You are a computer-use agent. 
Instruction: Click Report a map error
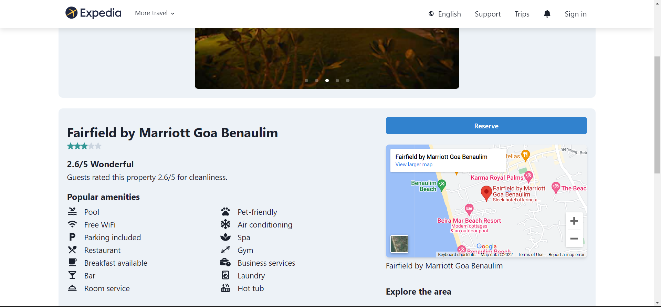click(566, 255)
